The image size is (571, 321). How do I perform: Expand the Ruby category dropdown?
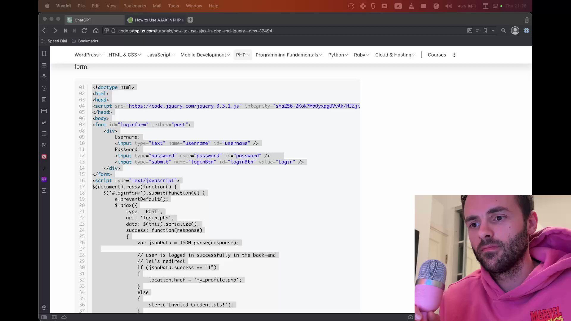pyautogui.click(x=361, y=55)
